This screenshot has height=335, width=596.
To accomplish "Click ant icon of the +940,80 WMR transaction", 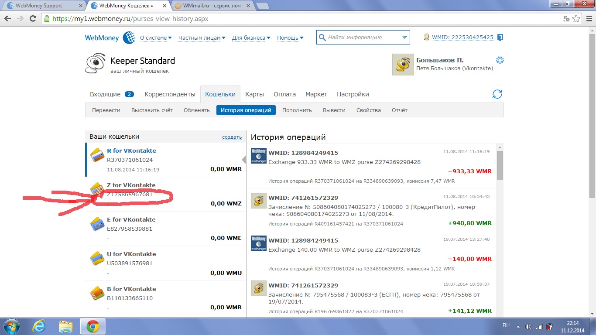I will point(259,200).
